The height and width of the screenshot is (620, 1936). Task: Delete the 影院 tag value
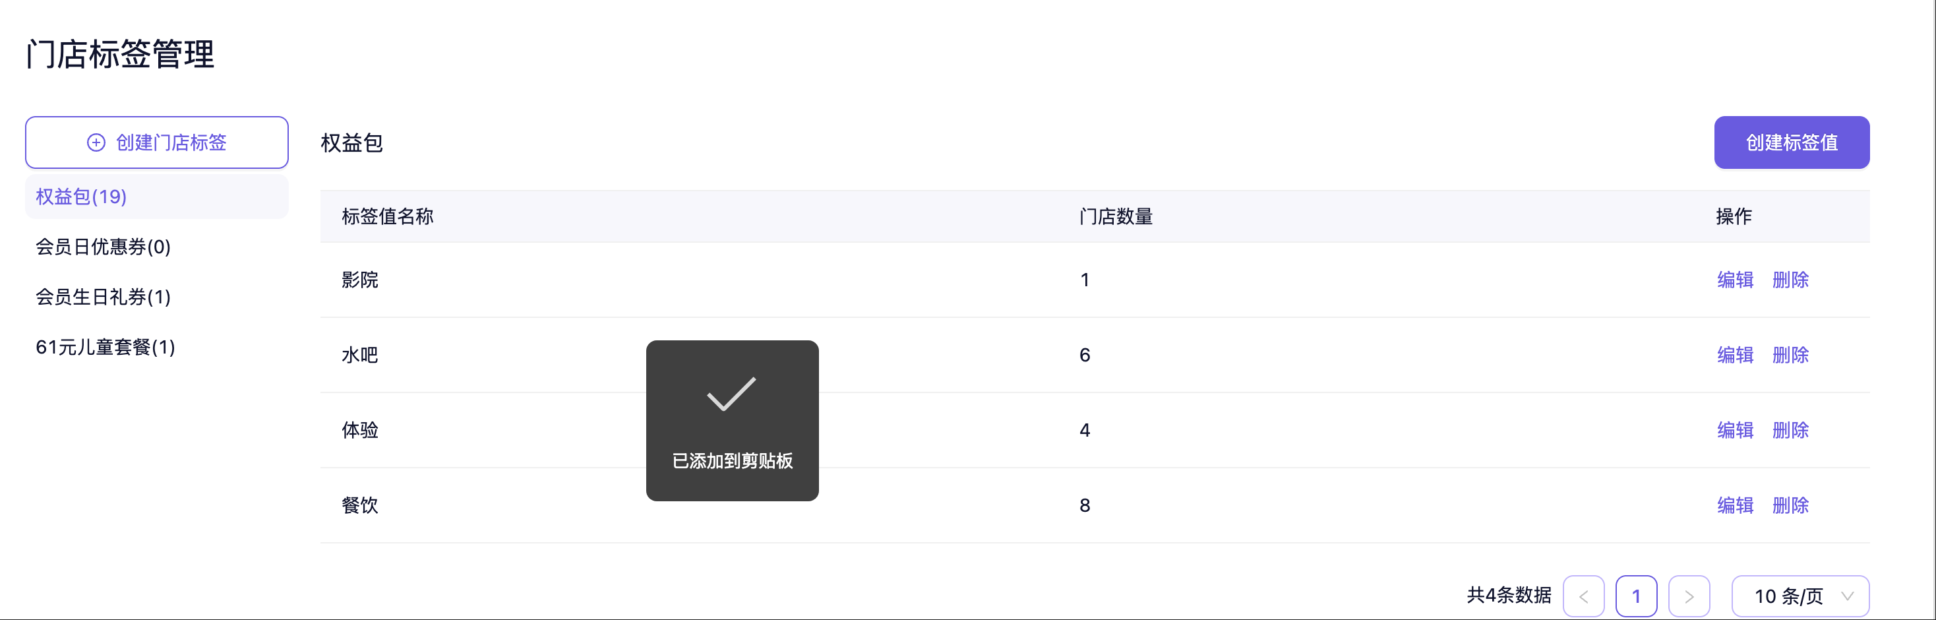pos(1790,280)
